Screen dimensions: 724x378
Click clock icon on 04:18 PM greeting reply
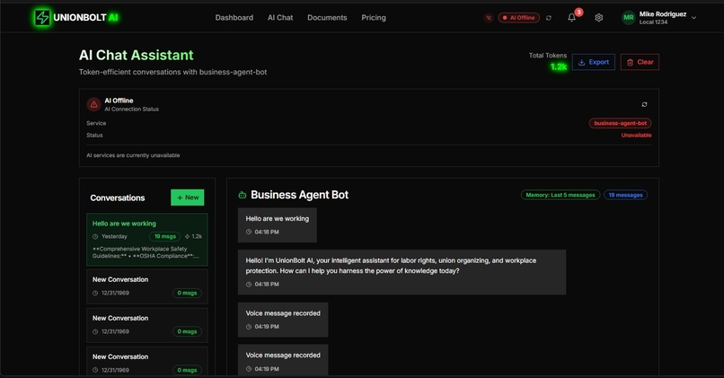[x=249, y=285]
